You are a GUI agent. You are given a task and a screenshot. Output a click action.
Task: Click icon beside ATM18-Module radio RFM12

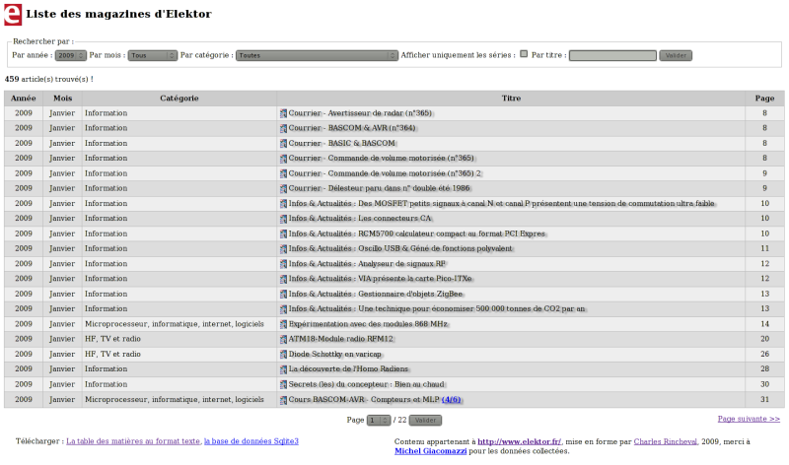coord(283,340)
